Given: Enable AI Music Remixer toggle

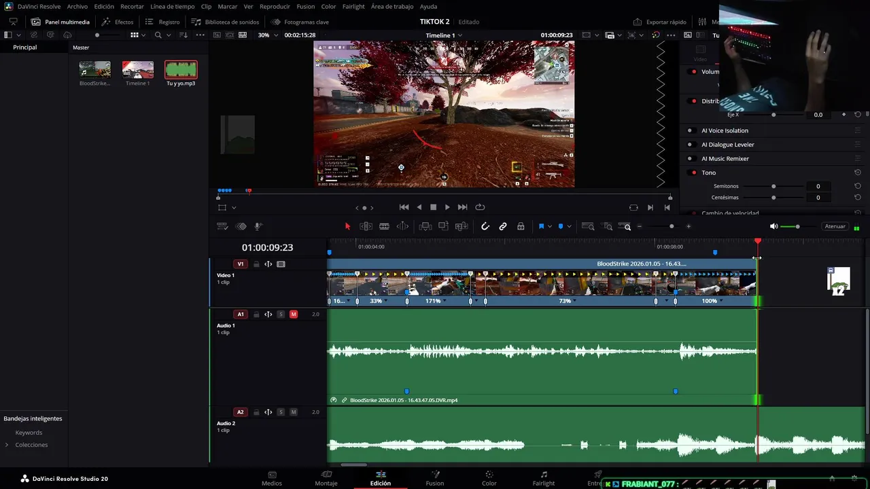Looking at the screenshot, I should click(x=693, y=159).
